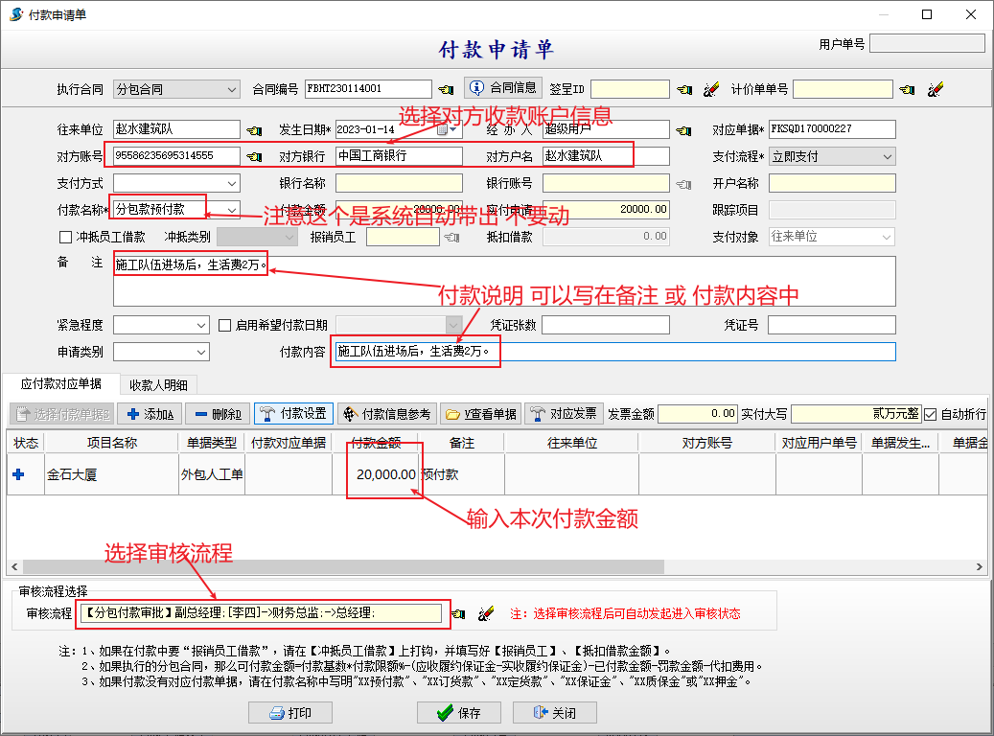The image size is (994, 736).
Task: Toggle the 自动折行 checkbox
Action: [930, 414]
